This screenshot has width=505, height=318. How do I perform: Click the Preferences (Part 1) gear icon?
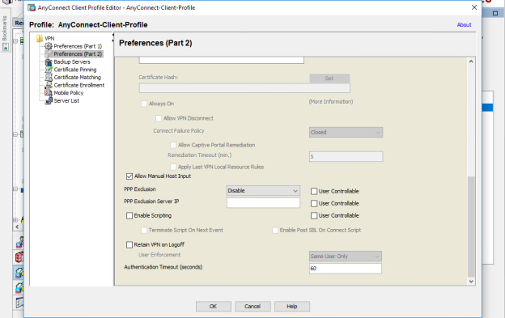click(49, 46)
